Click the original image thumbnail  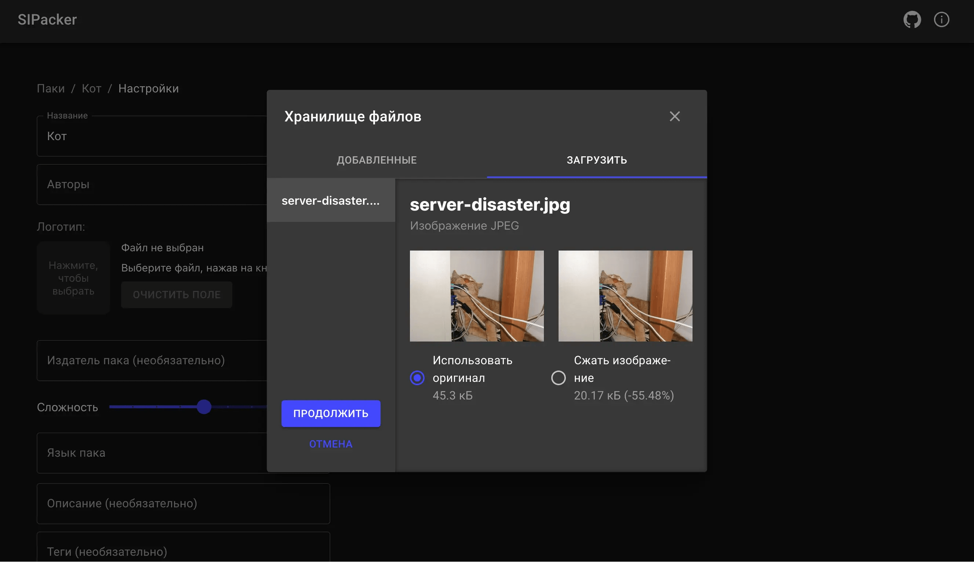click(x=477, y=296)
